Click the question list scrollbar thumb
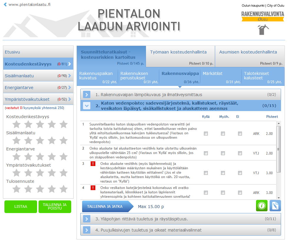This screenshot has height=243, width=294. (279, 149)
